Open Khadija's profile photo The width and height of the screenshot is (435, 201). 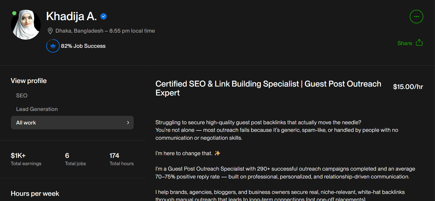click(26, 25)
